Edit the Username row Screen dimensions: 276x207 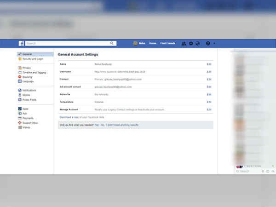(209, 72)
